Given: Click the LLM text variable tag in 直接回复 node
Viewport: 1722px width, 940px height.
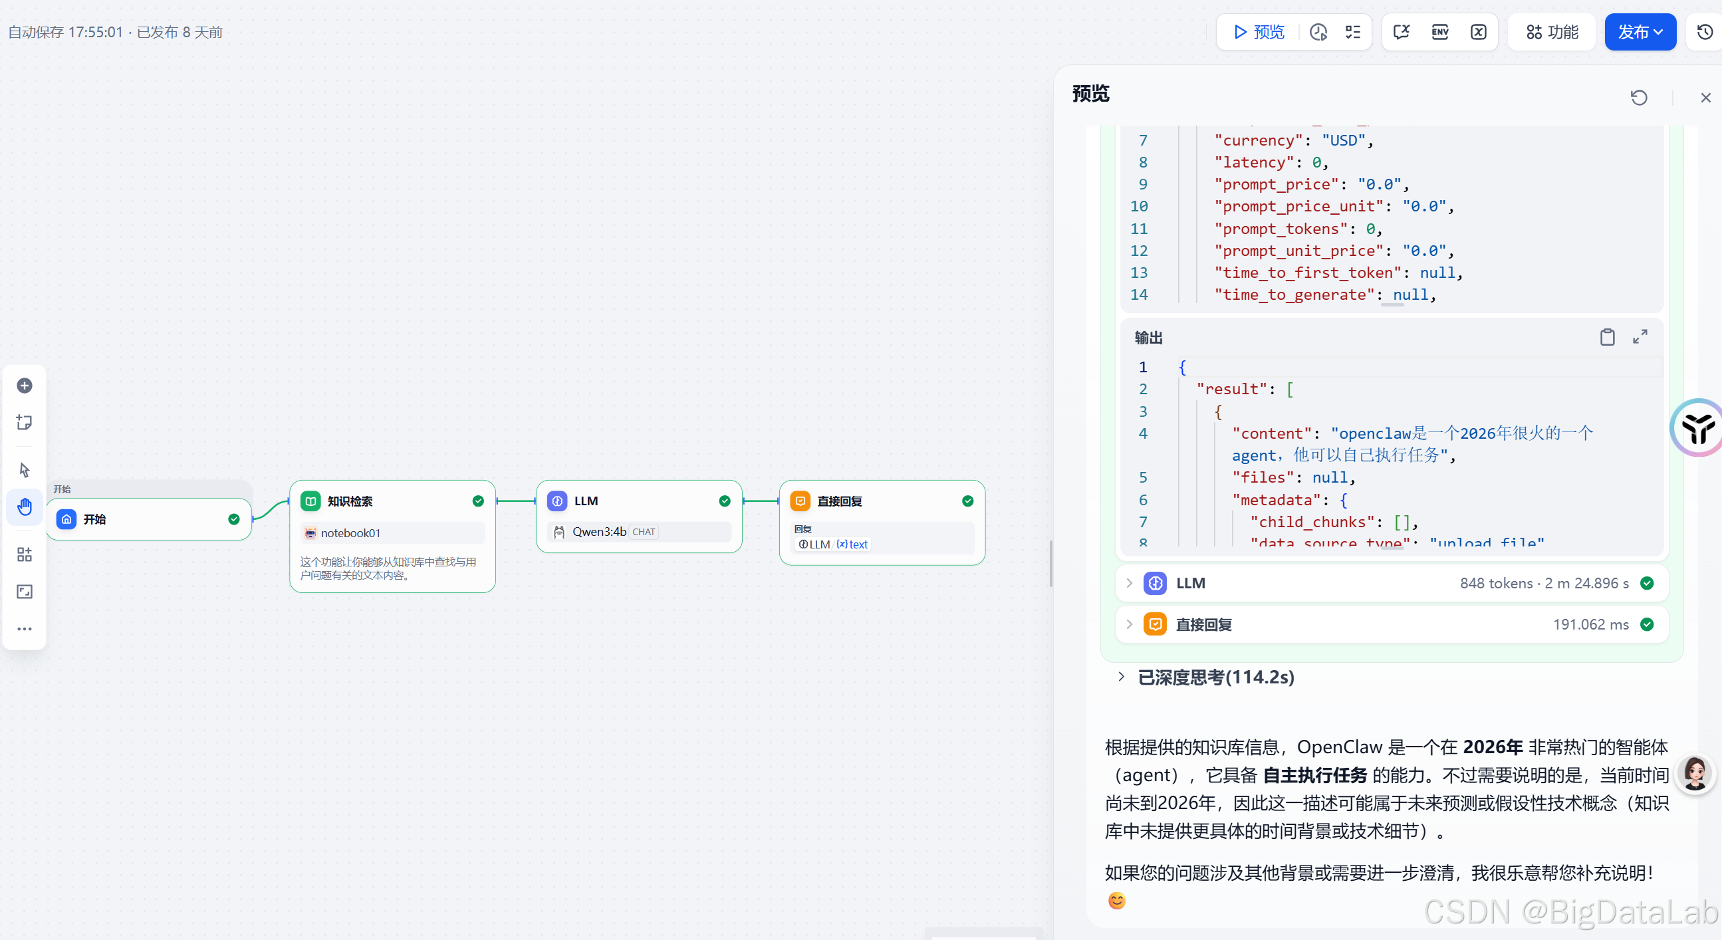Looking at the screenshot, I should pyautogui.click(x=833, y=544).
